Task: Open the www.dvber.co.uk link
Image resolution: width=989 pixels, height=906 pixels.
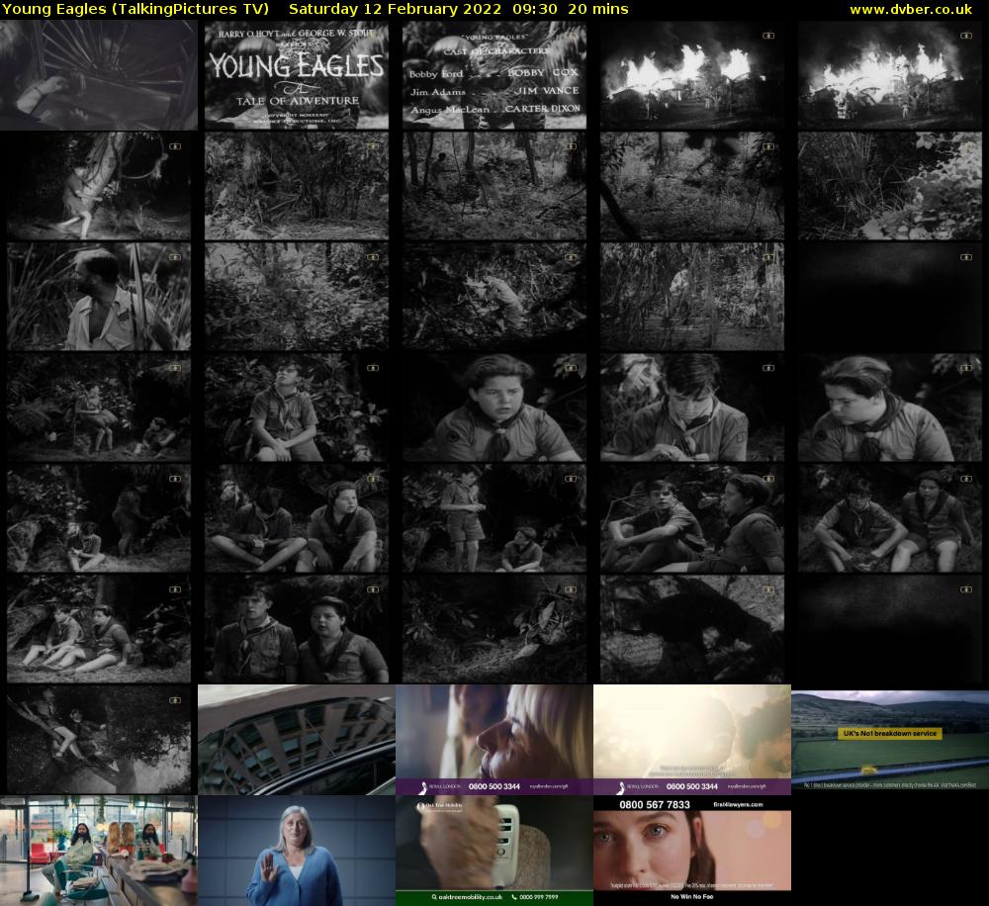Action: 911,10
